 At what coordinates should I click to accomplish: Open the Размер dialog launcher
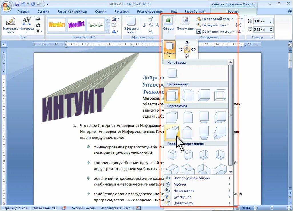[x=272, y=37]
